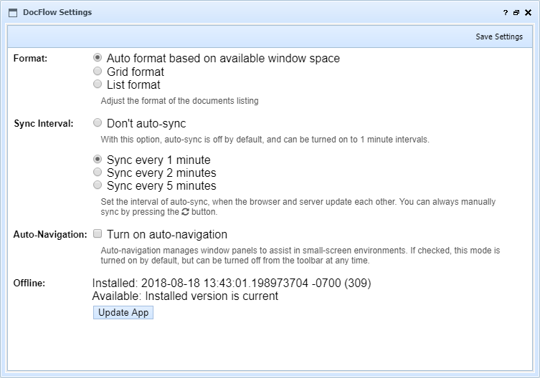This screenshot has height=378, width=540.
Task: Click the DocFlow Settings title bar text
Action: pyautogui.click(x=58, y=12)
